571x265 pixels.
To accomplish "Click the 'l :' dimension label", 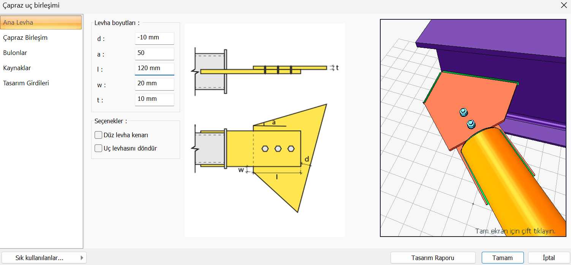I will point(100,69).
